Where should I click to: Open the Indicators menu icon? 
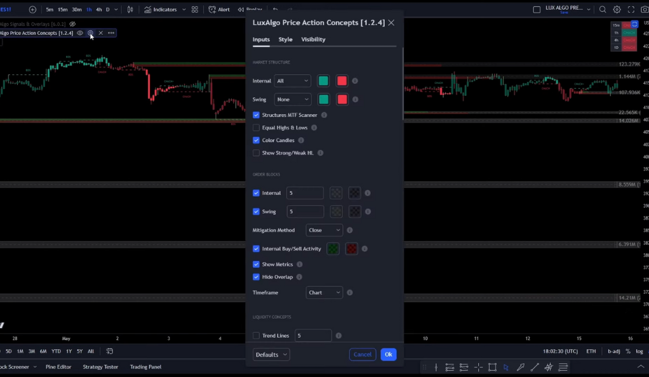click(148, 10)
